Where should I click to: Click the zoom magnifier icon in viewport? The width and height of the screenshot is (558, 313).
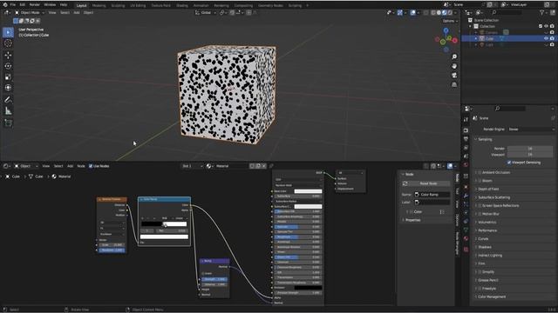click(454, 57)
